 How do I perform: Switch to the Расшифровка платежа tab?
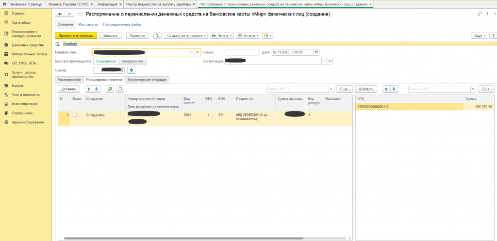[104, 80]
